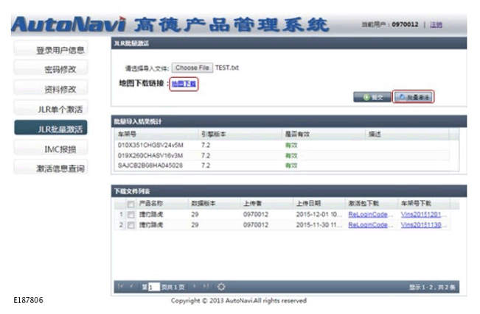Screen dimensions: 480x314
Task: Click the 注销 logout link
Action: coord(436,24)
